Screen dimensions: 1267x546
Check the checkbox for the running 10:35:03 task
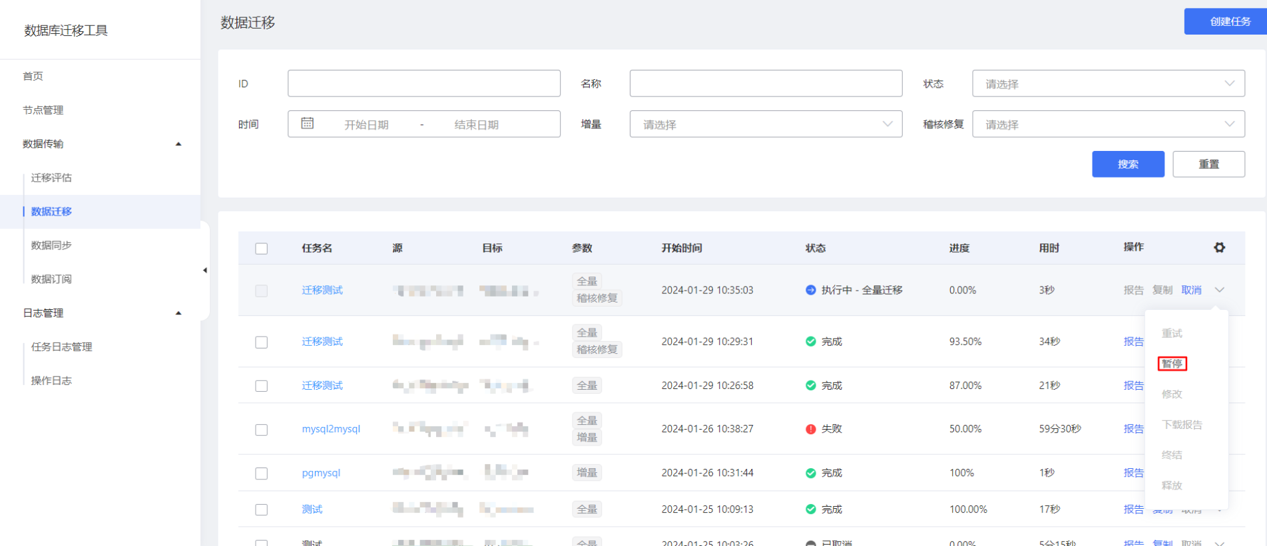click(261, 291)
